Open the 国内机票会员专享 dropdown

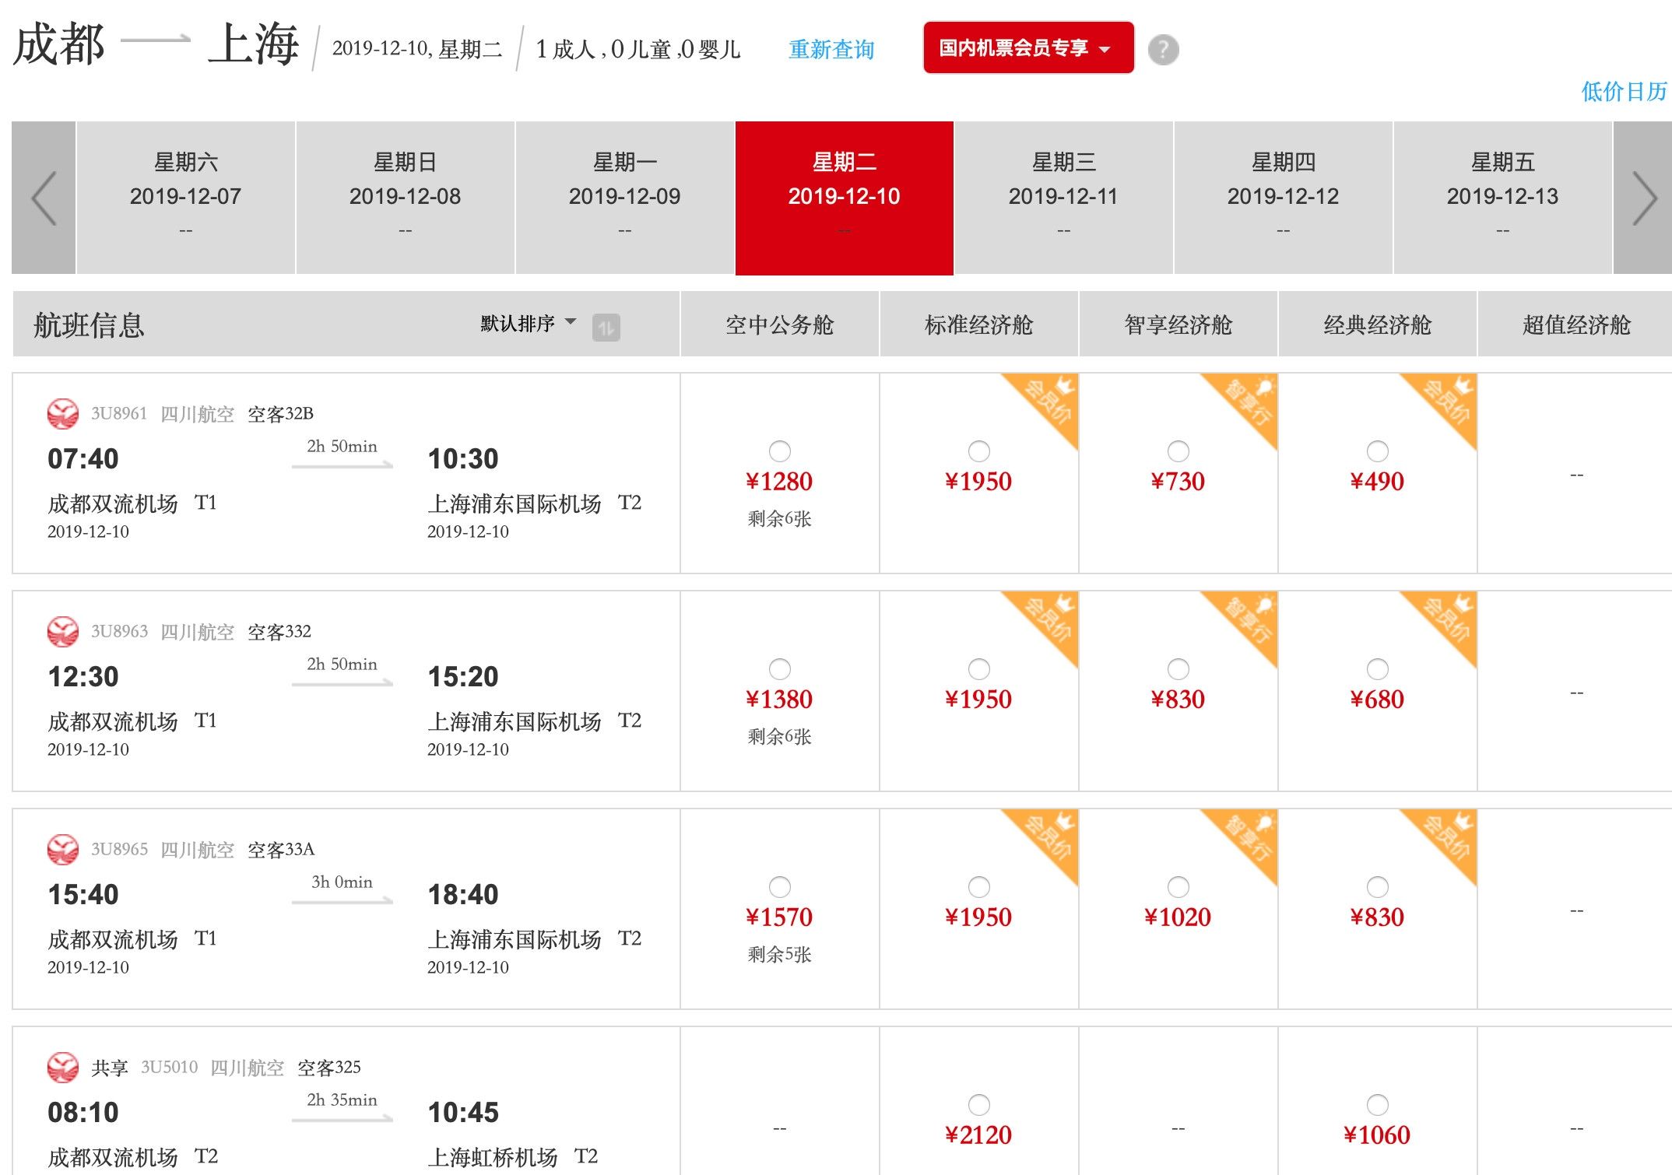click(x=1027, y=48)
